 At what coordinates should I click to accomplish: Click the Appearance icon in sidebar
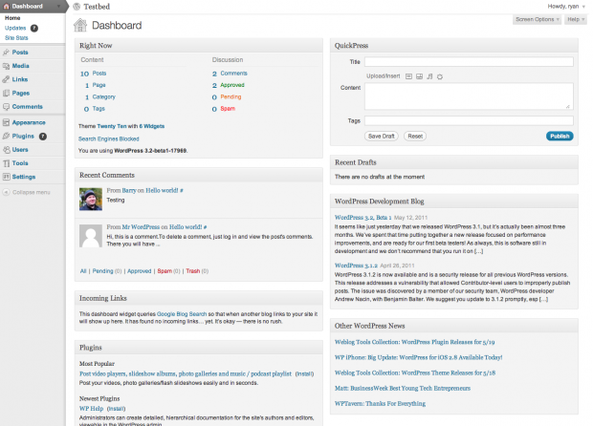click(x=6, y=123)
